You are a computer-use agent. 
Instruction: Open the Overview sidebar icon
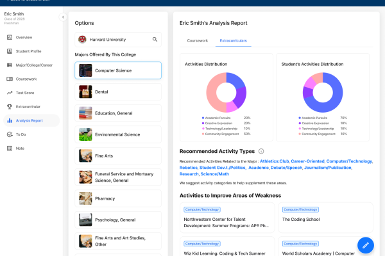coord(10,37)
